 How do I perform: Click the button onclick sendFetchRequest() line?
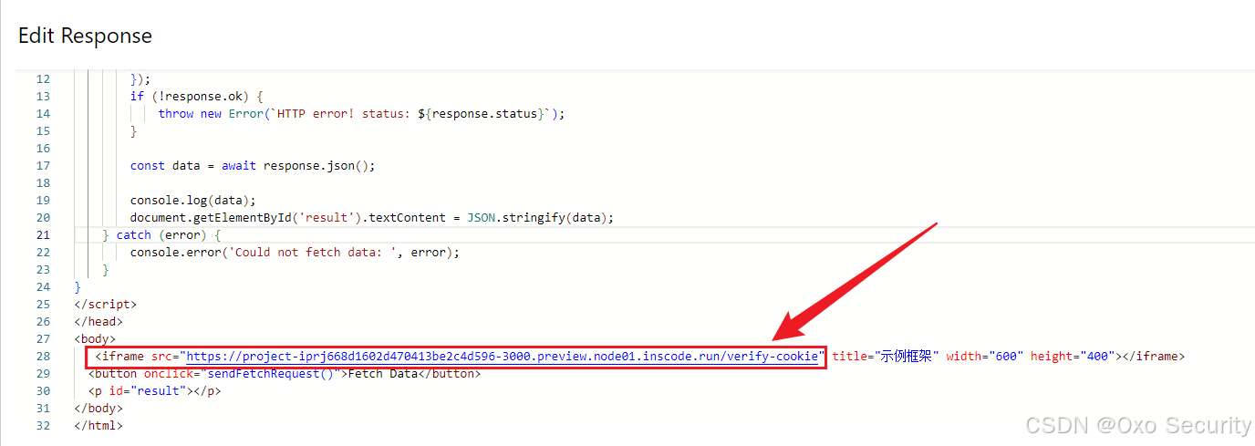point(285,374)
